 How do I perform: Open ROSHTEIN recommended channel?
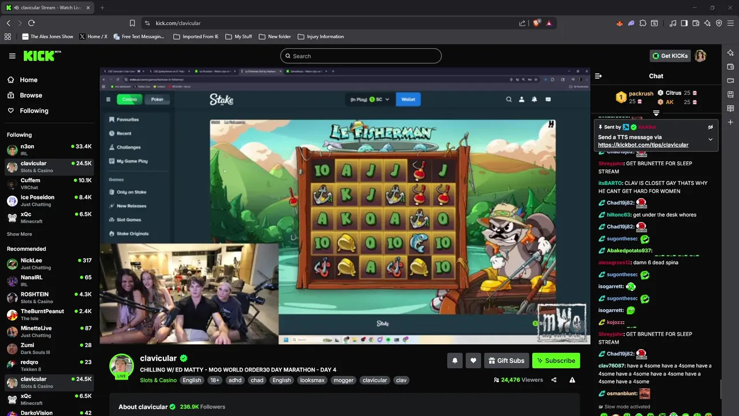[49, 298]
